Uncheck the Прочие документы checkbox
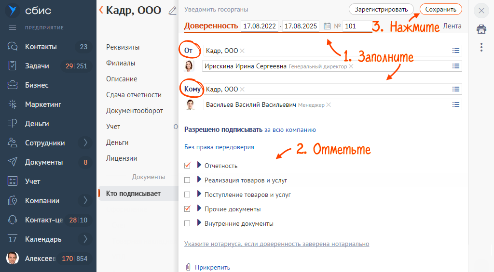494x272 pixels. tap(188, 209)
